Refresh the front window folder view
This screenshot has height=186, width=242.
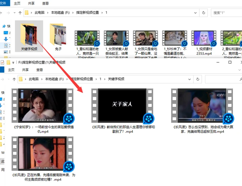click(198, 79)
